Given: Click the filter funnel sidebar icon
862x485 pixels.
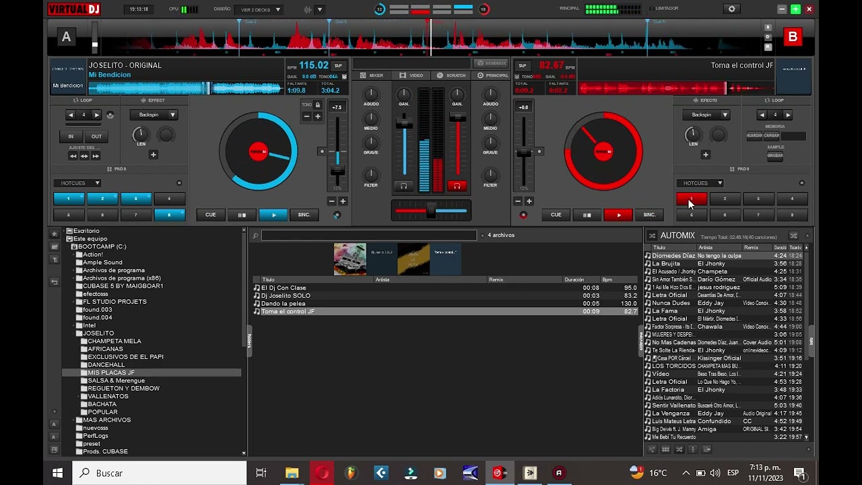Looking at the screenshot, I should (55, 259).
